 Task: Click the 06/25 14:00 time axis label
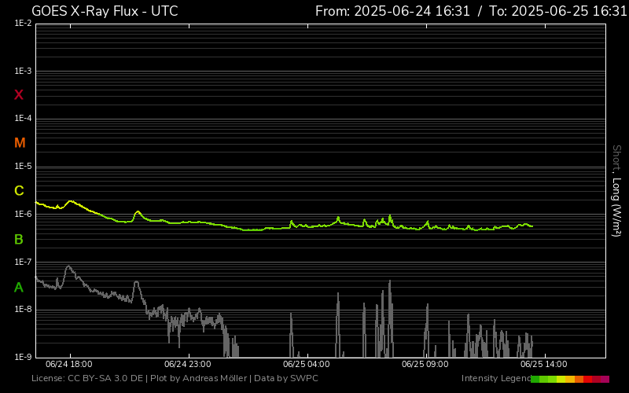pos(543,365)
